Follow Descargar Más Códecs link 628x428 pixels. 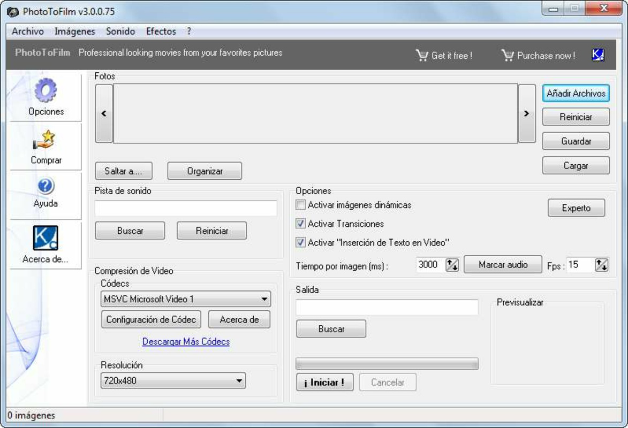(x=186, y=341)
